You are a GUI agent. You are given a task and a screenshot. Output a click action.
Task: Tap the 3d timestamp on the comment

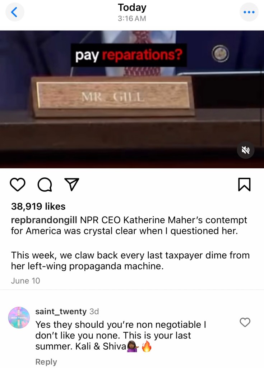click(x=94, y=312)
